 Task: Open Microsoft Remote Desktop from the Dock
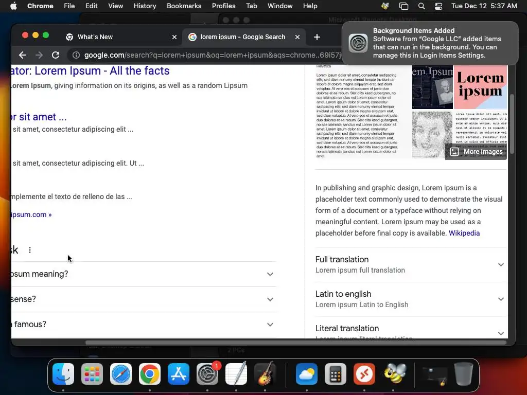pyautogui.click(x=364, y=374)
